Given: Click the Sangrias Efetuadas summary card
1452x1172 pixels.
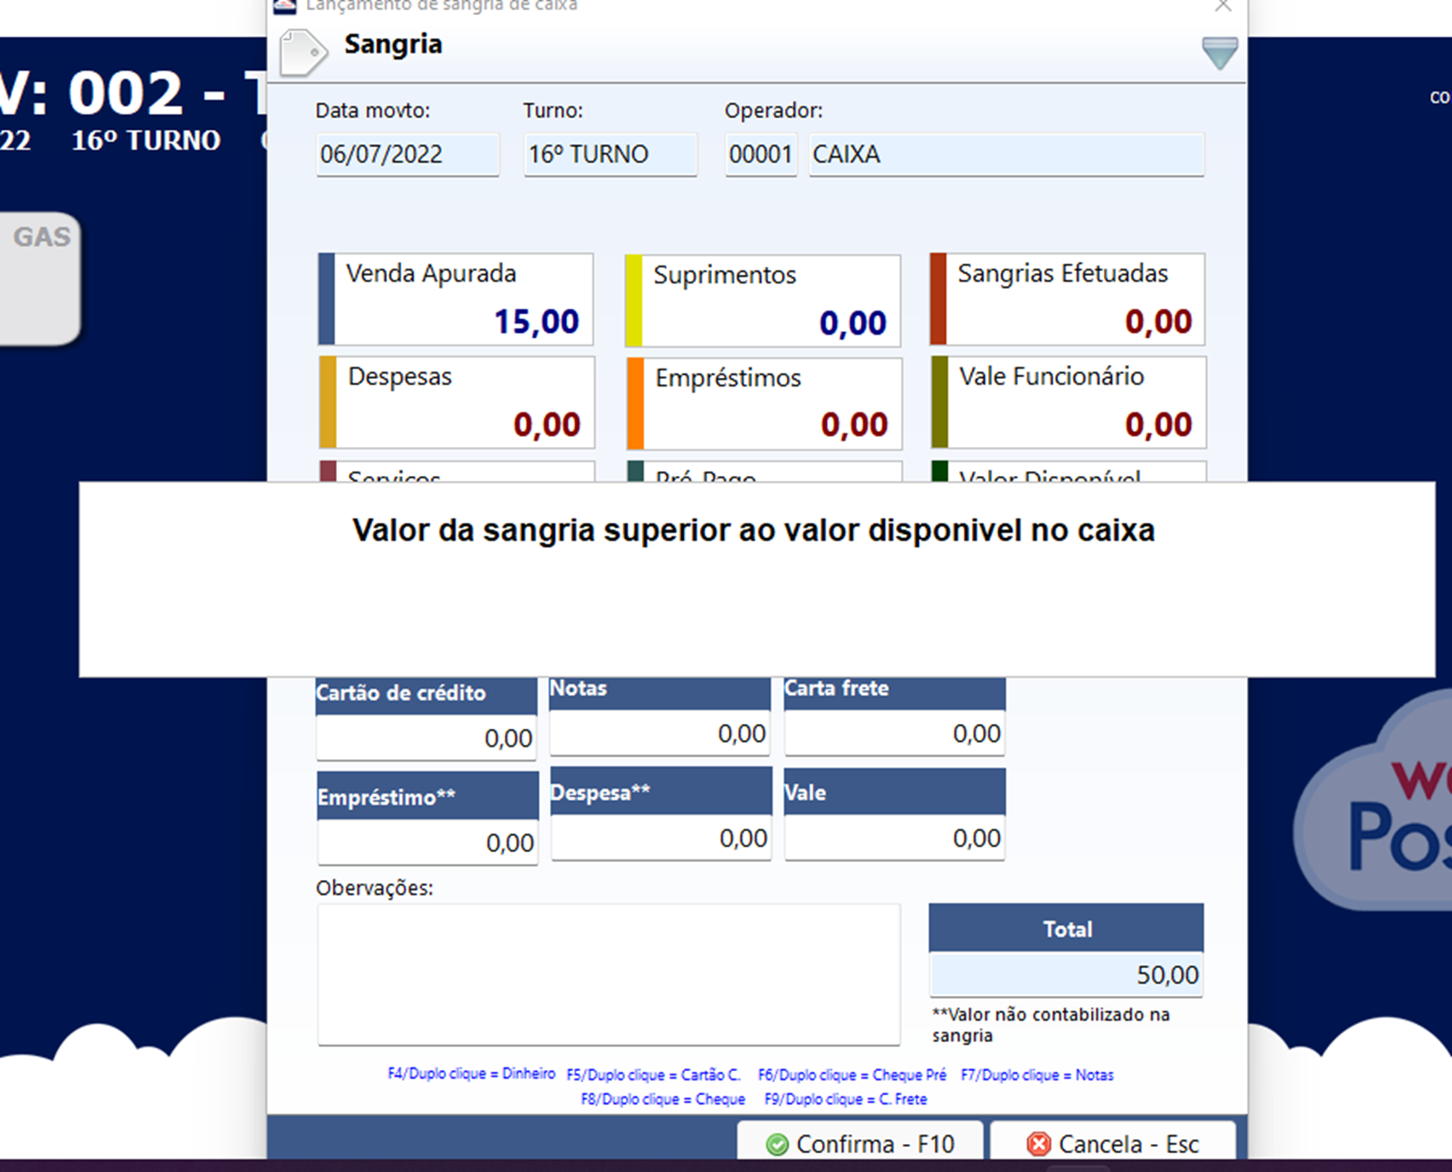Looking at the screenshot, I should point(1067,299).
